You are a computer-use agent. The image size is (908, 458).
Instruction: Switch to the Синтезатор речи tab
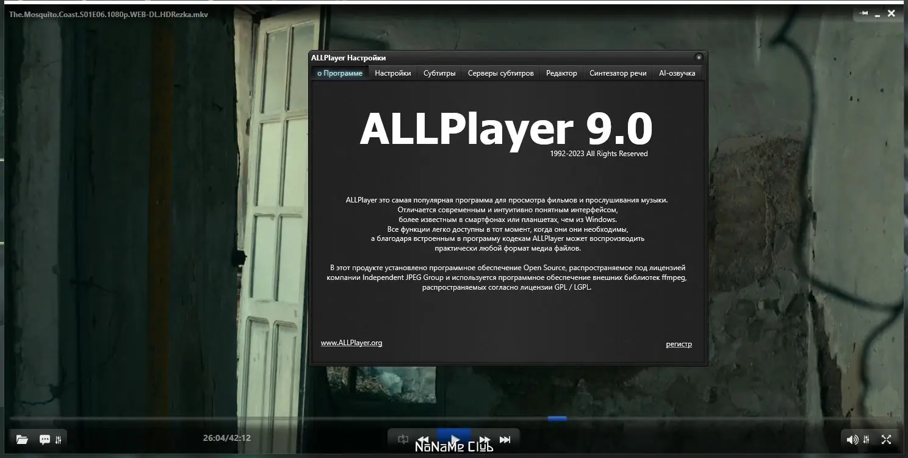coord(618,73)
